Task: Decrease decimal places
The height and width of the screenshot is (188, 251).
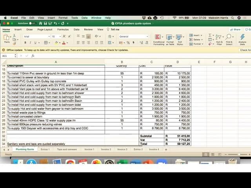Action: click(147, 43)
